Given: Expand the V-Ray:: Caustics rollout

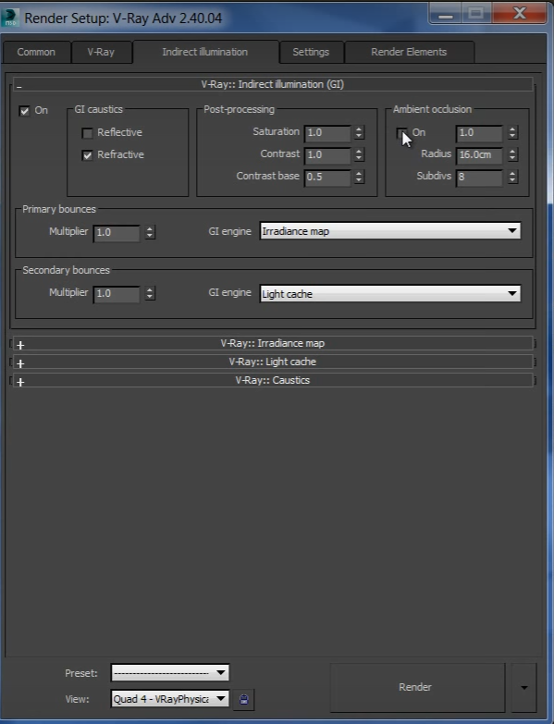Looking at the screenshot, I should 273,380.
